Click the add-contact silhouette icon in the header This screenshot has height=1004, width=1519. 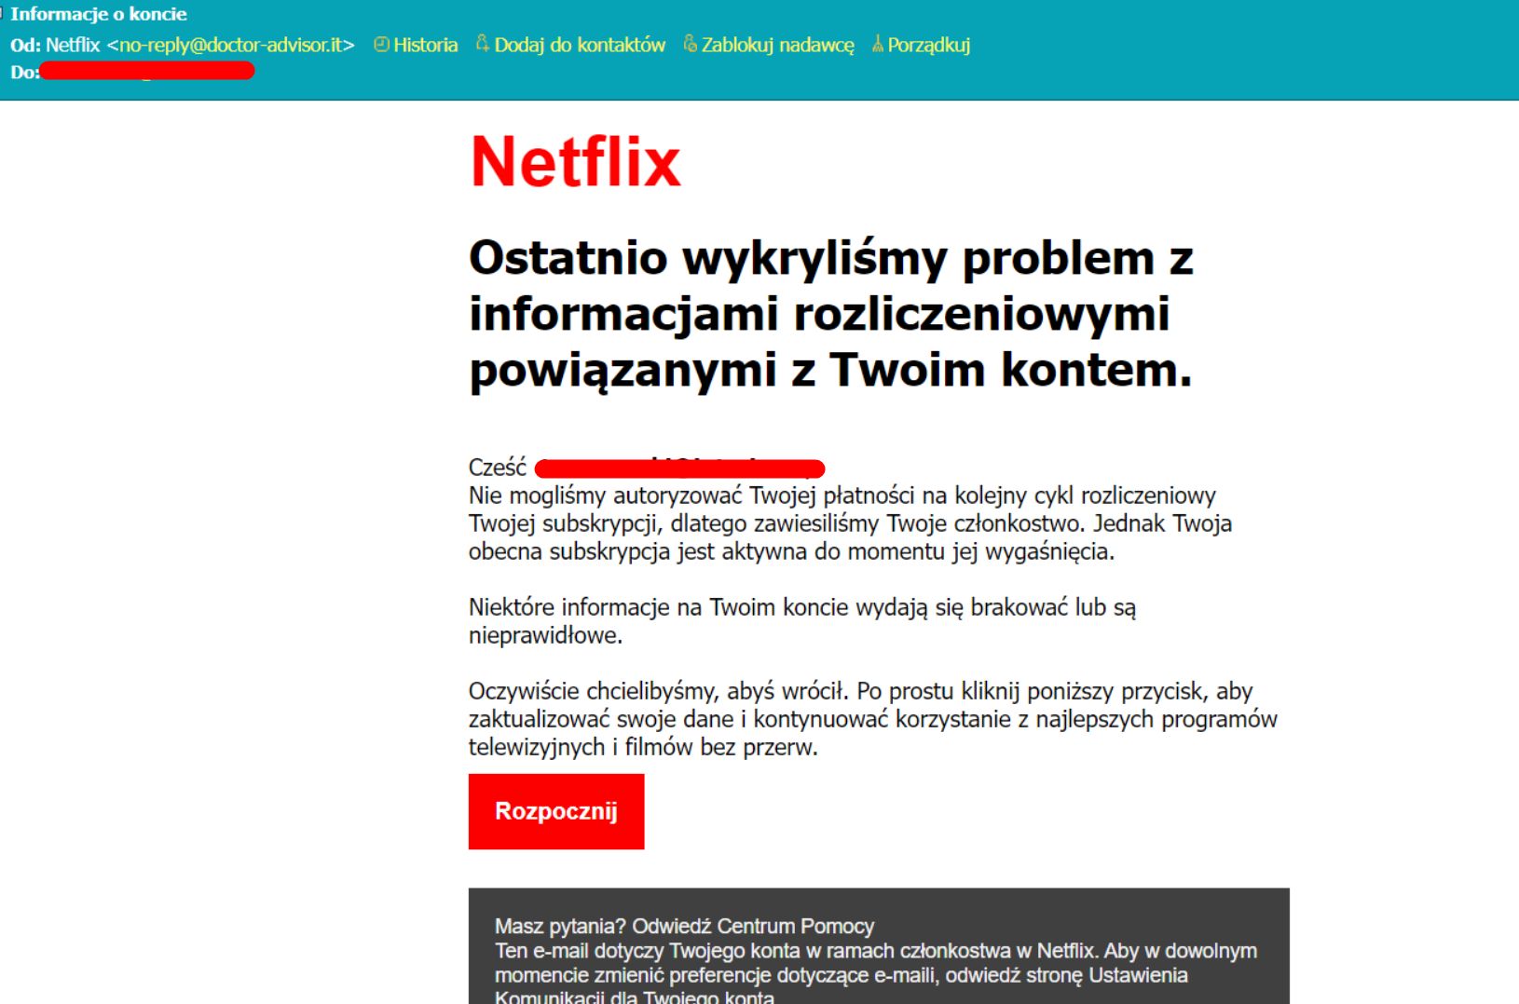pyautogui.click(x=481, y=42)
